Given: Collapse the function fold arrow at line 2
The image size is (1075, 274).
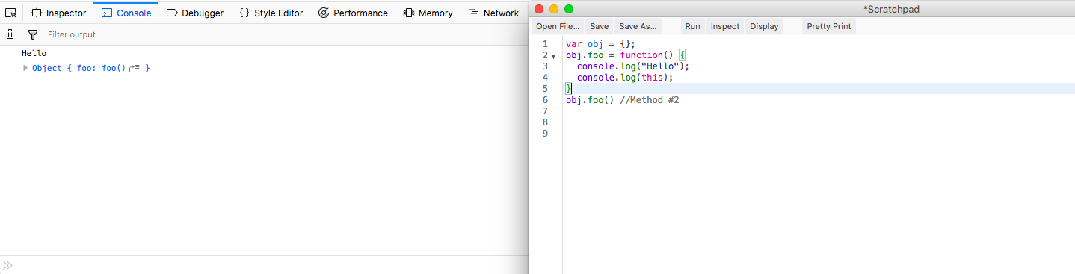Looking at the screenshot, I should click(553, 56).
